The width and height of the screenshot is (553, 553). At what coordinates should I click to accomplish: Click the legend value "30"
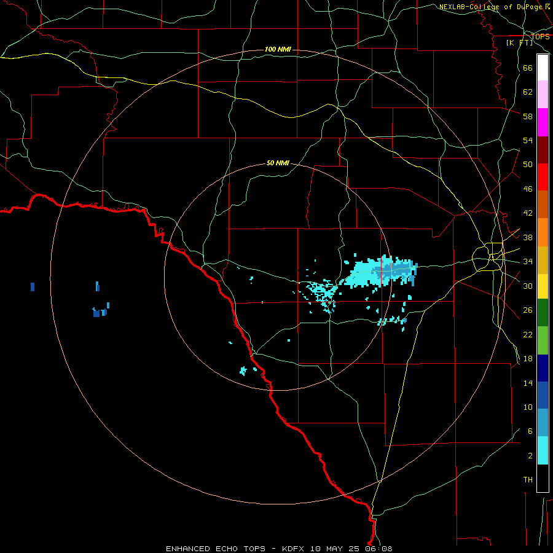[x=528, y=286]
